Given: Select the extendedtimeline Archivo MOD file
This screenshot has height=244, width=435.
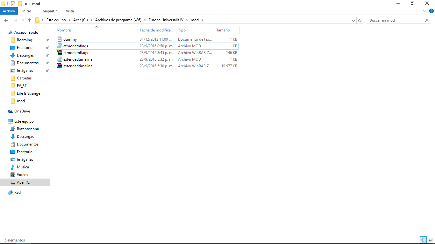Looking at the screenshot, I should 147,59.
